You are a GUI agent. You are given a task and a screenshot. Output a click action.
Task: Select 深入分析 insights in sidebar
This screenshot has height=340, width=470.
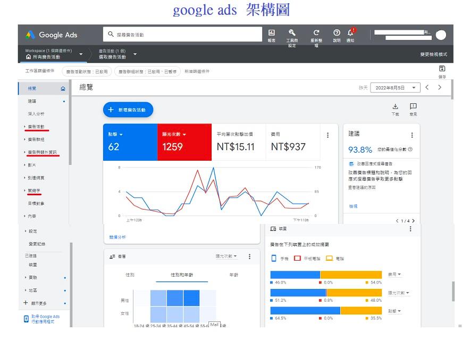click(x=36, y=114)
